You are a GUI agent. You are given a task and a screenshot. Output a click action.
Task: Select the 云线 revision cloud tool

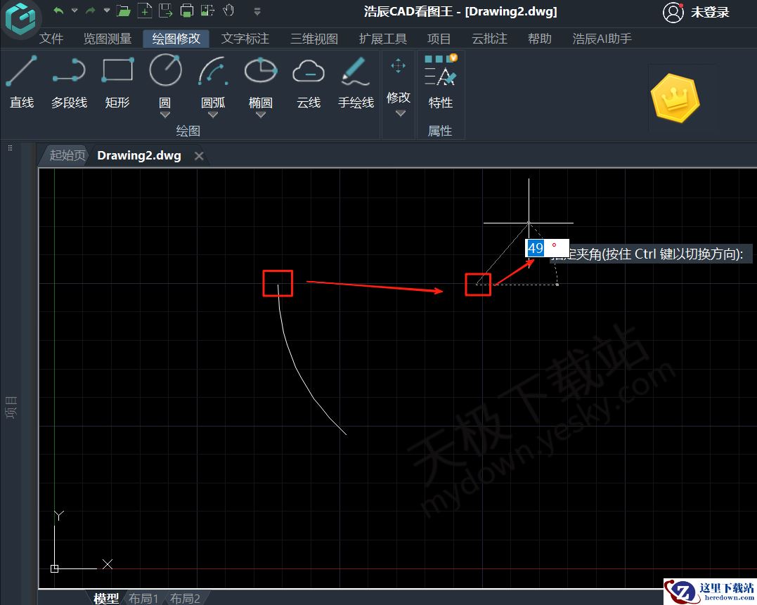(x=309, y=82)
